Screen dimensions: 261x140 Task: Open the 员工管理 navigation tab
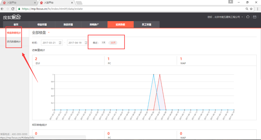(147, 24)
